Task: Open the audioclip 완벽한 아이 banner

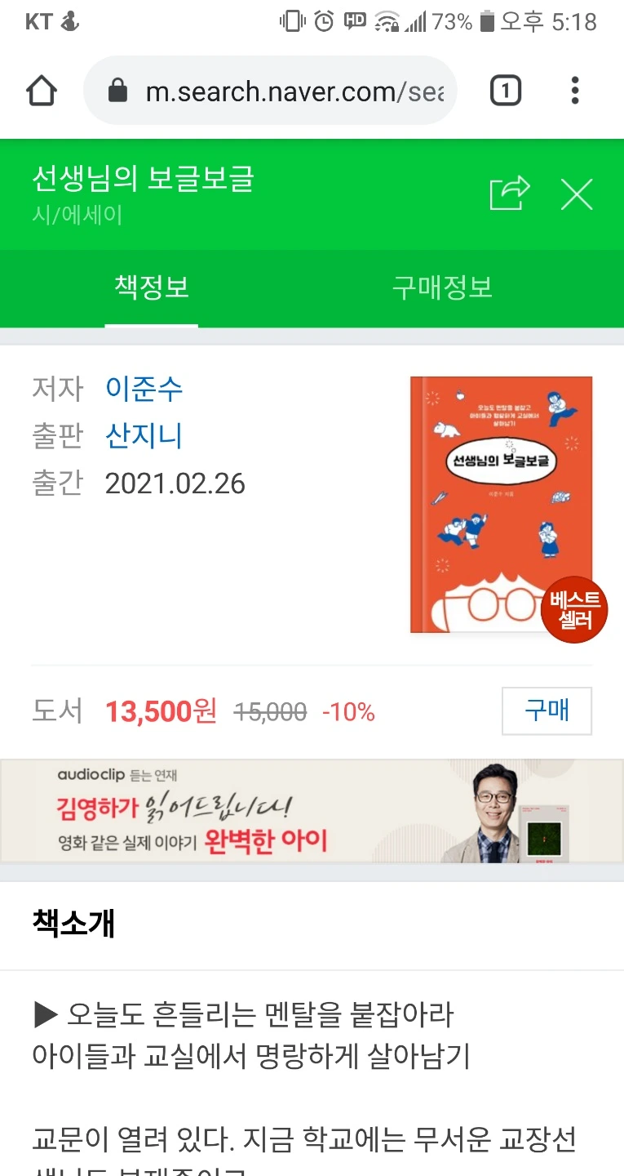Action: [312, 811]
